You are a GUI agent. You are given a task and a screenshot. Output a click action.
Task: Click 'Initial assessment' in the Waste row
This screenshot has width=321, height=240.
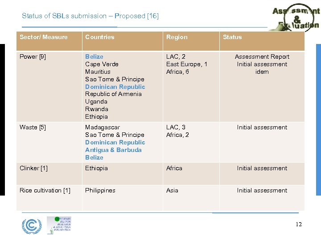click(x=262, y=128)
